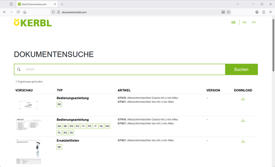Open the browser application menu
The height and width of the screenshot is (167, 275).
pyautogui.click(x=270, y=12)
